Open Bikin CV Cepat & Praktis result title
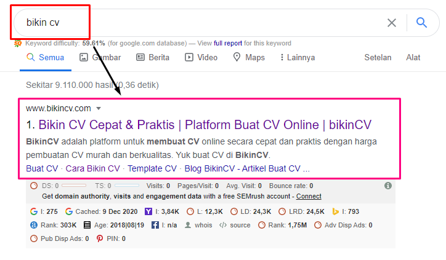The height and width of the screenshot is (260, 446). click(205, 125)
